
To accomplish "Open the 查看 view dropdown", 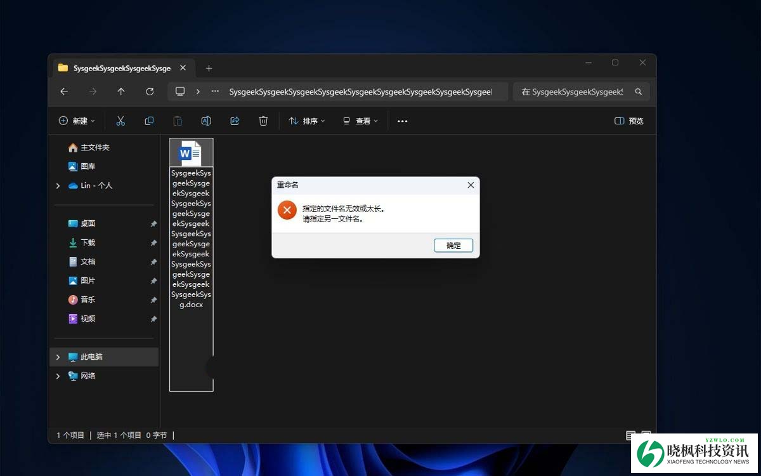I will coord(360,121).
